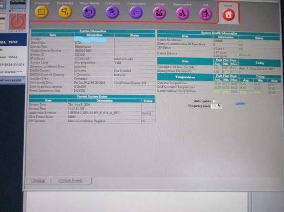284x212 pixels.
Task: Go to Home via house icon
Action: (228, 14)
